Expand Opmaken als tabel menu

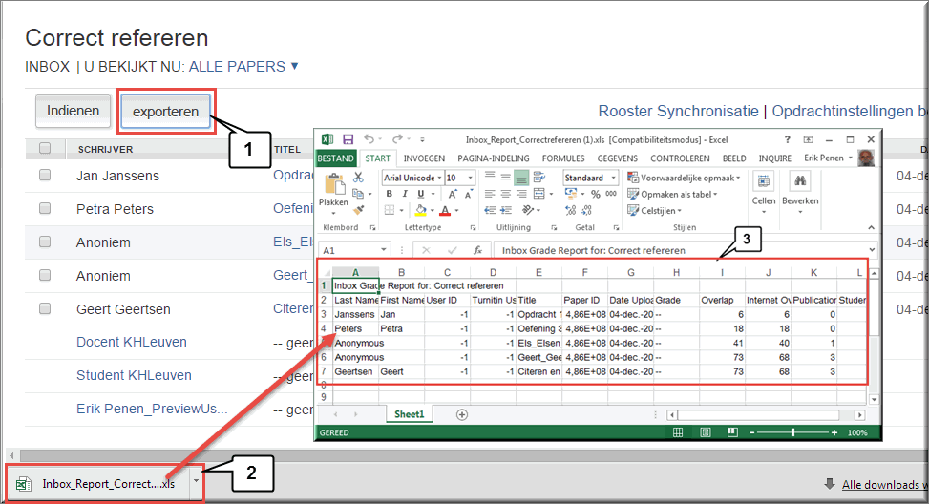[x=672, y=194]
